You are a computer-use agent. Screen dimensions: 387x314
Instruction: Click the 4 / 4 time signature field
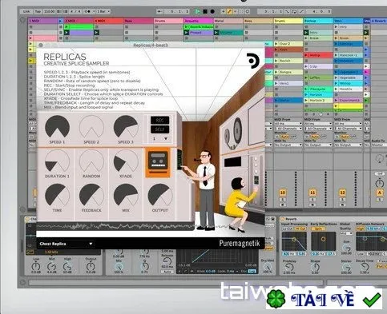(x=75, y=11)
